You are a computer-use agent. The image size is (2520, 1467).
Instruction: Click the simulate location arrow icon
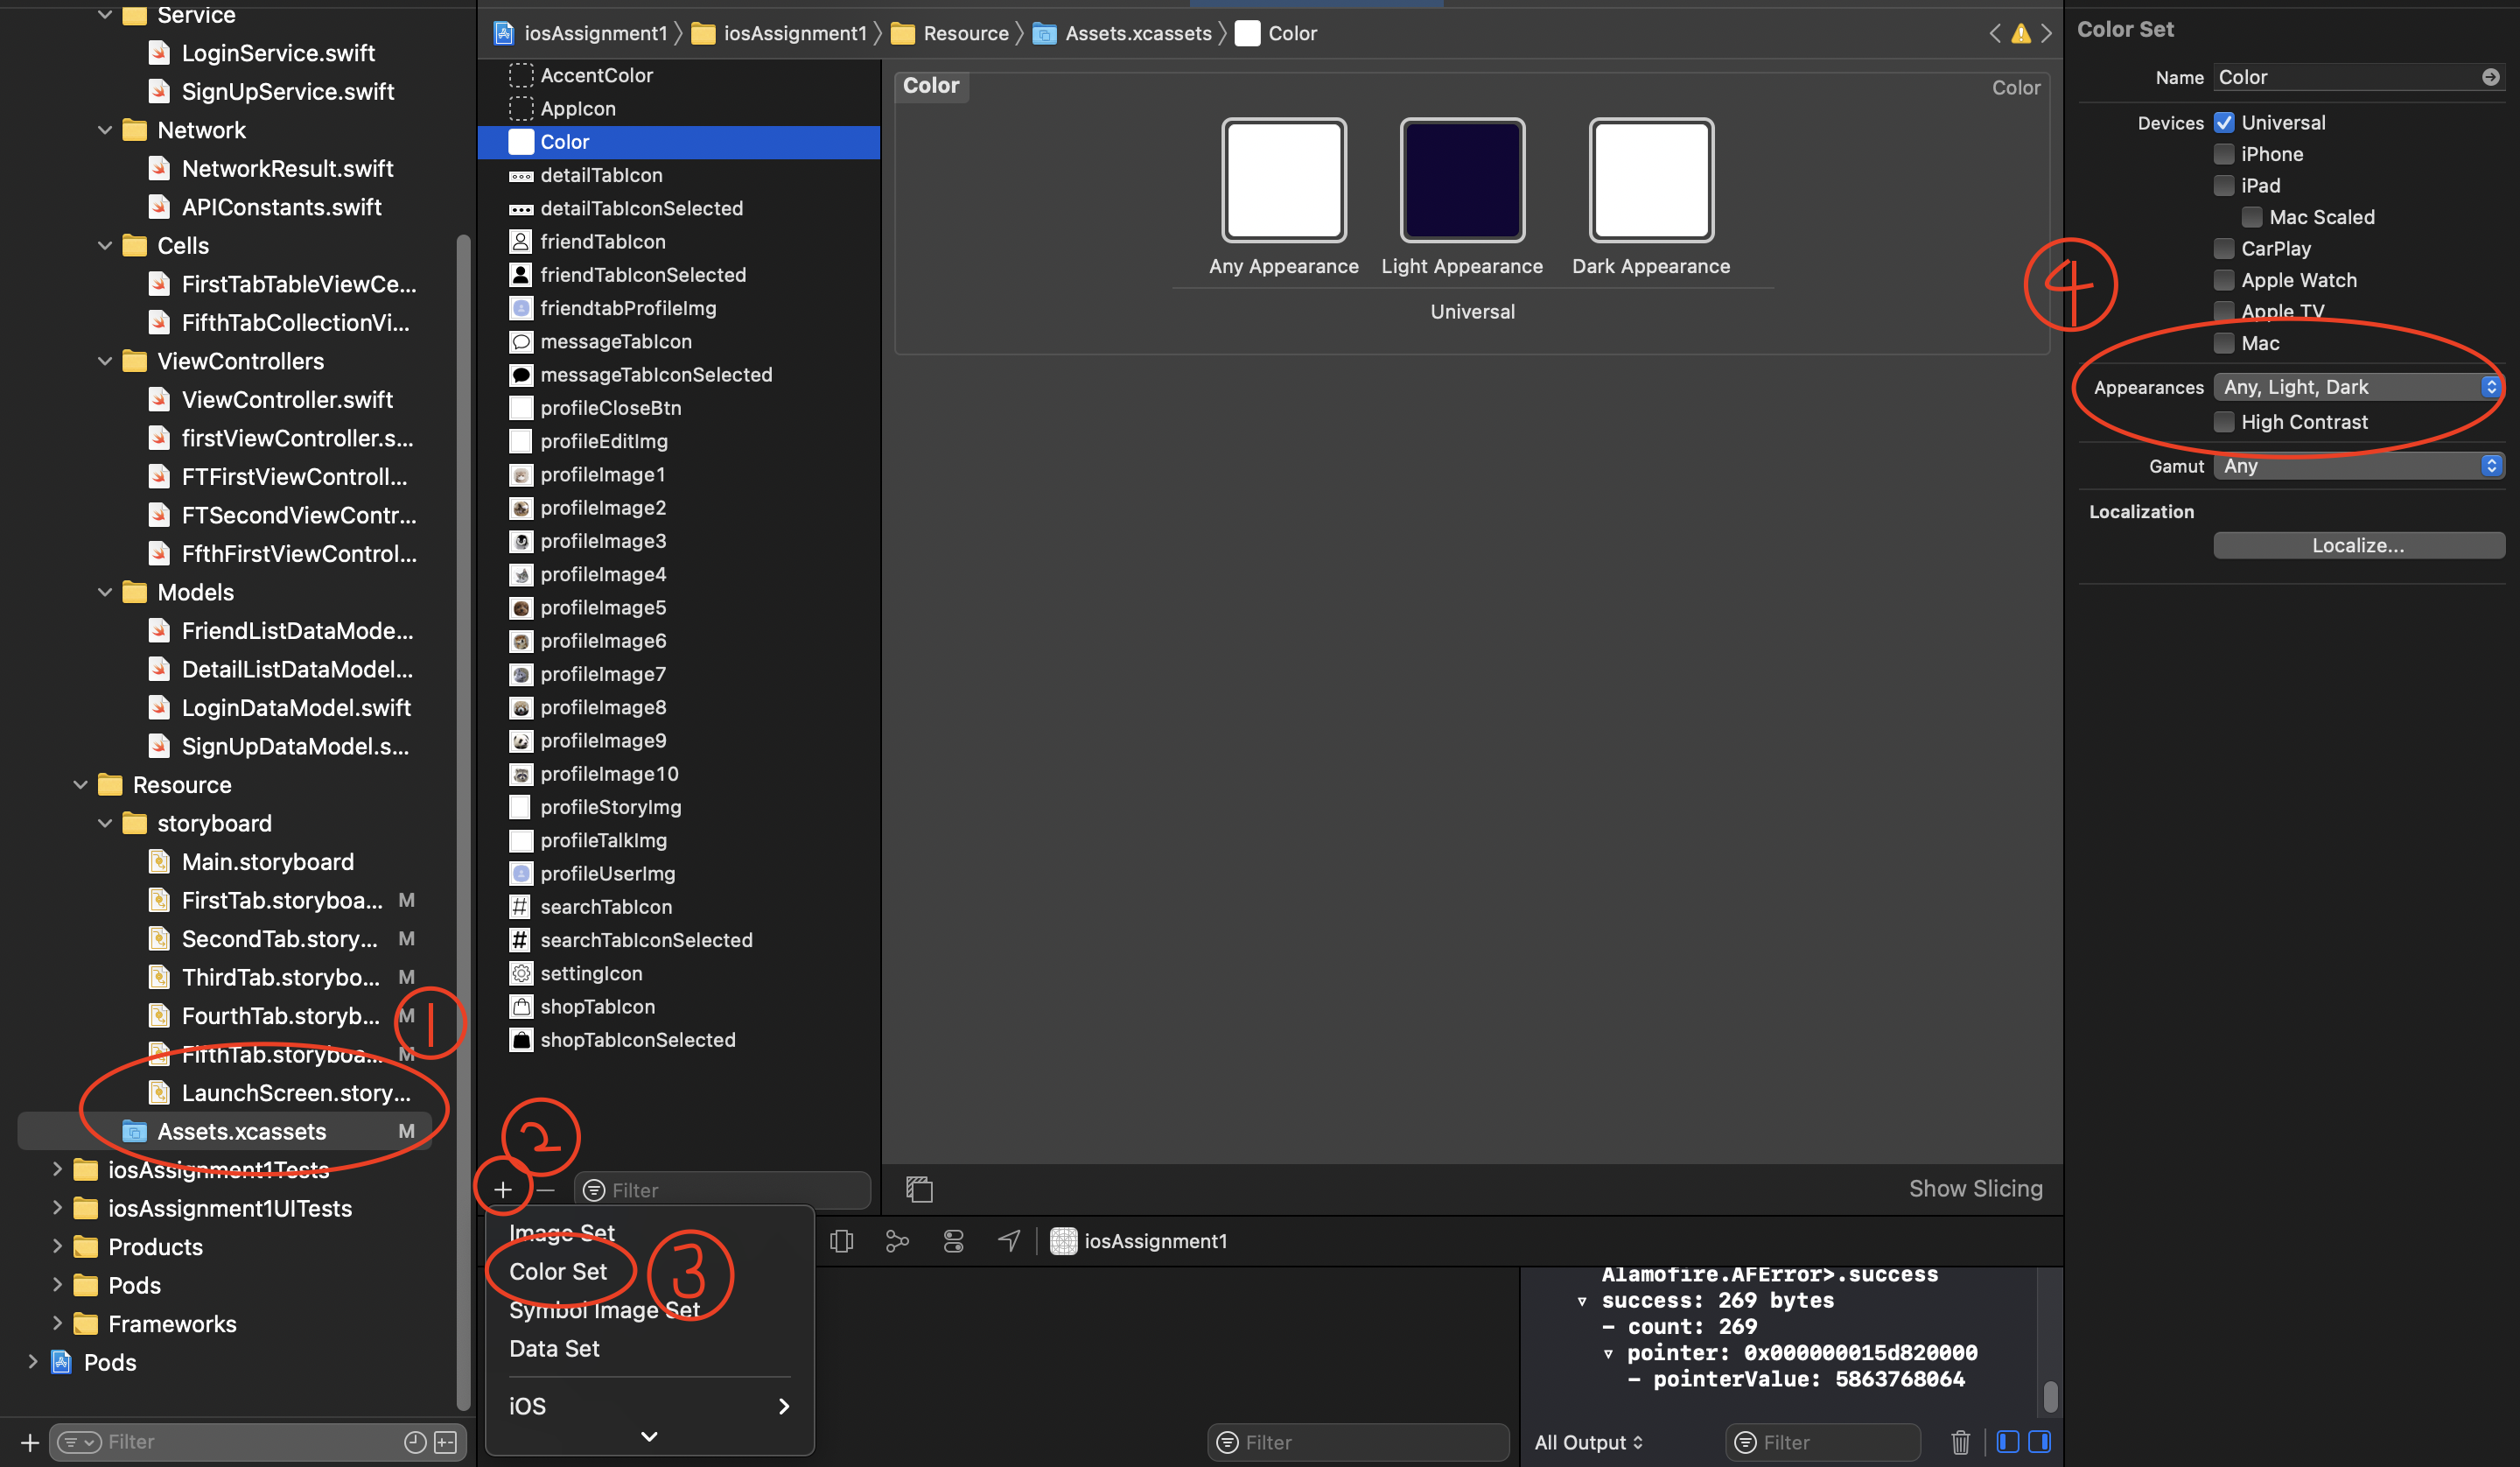point(1009,1241)
